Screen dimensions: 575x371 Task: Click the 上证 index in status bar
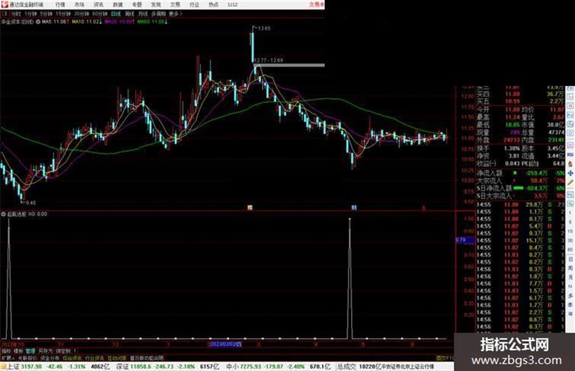[13, 367]
